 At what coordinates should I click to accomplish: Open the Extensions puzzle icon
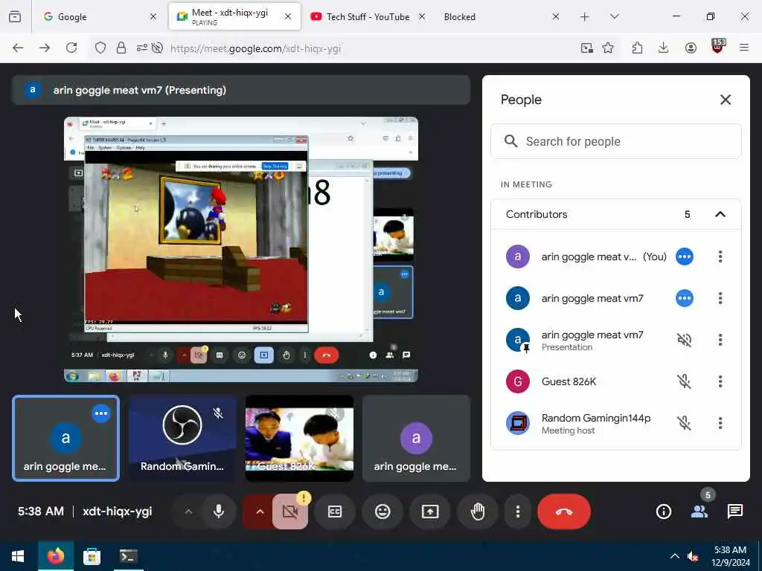[637, 48]
